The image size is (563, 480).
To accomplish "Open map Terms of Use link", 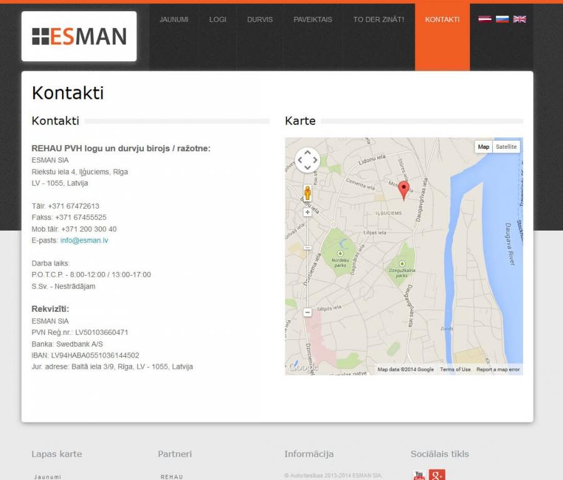I will click(455, 369).
